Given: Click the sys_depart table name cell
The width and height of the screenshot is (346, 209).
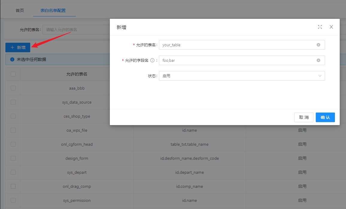Looking at the screenshot, I should click(77, 173).
